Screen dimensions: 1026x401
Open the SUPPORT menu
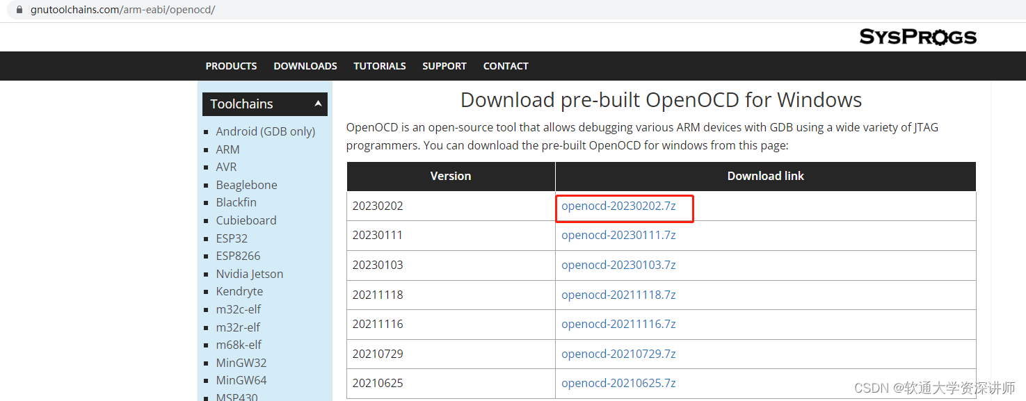point(444,66)
